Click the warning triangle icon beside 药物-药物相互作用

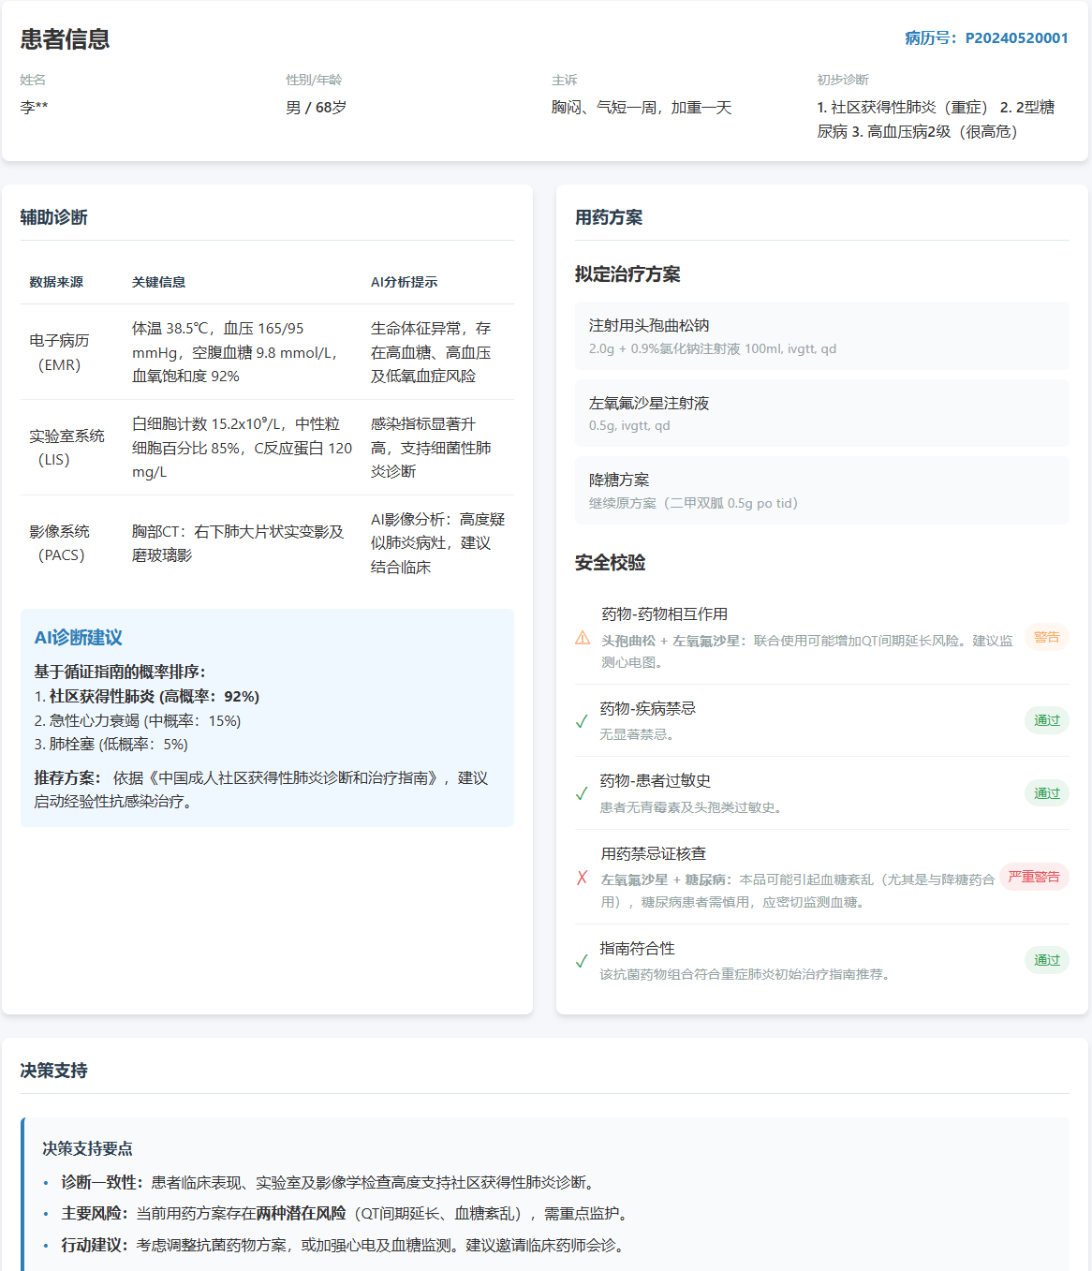click(x=583, y=638)
